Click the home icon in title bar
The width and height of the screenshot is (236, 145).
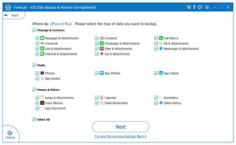click(x=8, y=7)
